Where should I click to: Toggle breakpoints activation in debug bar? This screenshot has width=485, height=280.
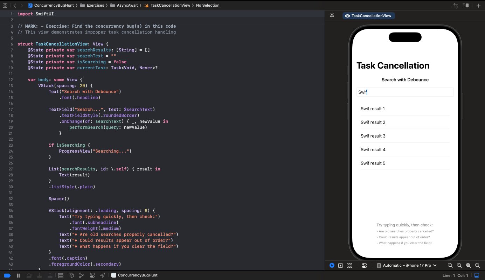[x=7, y=275]
